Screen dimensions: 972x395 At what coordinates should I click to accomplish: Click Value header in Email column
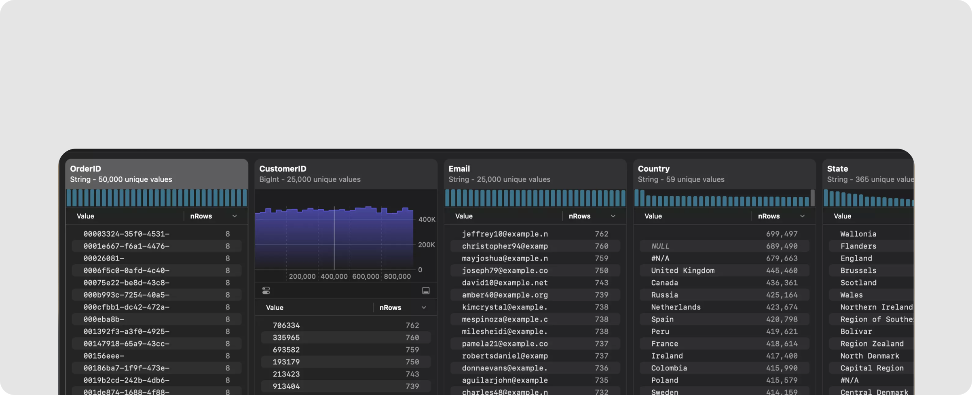[464, 216]
